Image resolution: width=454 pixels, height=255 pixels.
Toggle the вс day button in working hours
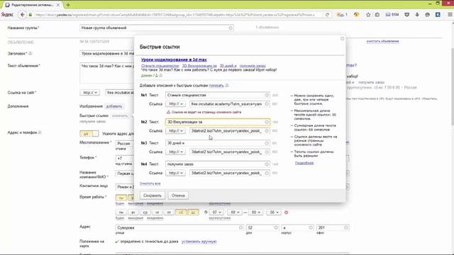coord(193,212)
